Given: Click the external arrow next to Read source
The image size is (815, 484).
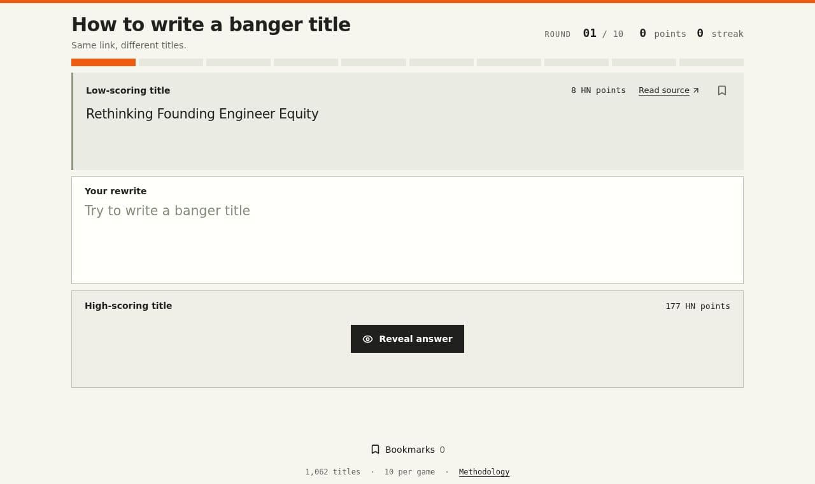Looking at the screenshot, I should pos(696,90).
